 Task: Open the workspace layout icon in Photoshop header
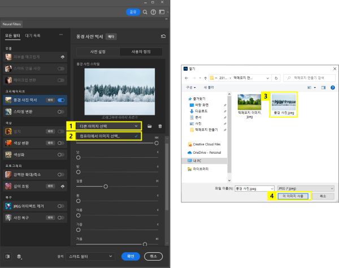pos(162,12)
